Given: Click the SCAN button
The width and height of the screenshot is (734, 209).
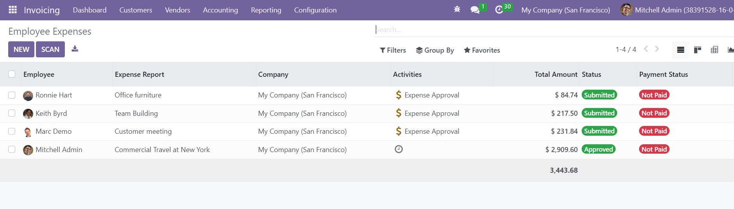Looking at the screenshot, I should click(50, 50).
